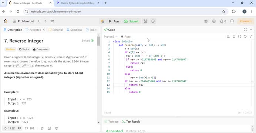256x133 pixels.
Task: Open the Companies tag
Action: click(x=41, y=49)
